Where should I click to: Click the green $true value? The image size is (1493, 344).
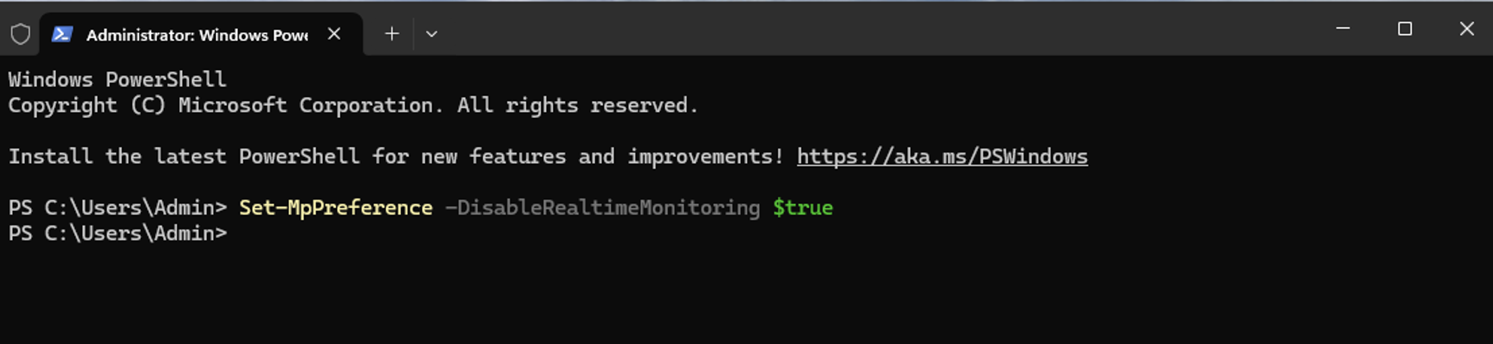click(x=802, y=208)
